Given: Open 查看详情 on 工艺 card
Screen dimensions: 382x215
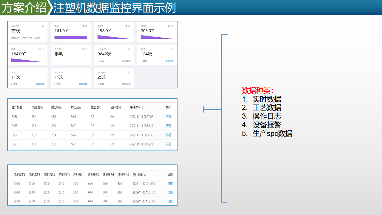Looking at the screenshot, I should click(40, 84).
